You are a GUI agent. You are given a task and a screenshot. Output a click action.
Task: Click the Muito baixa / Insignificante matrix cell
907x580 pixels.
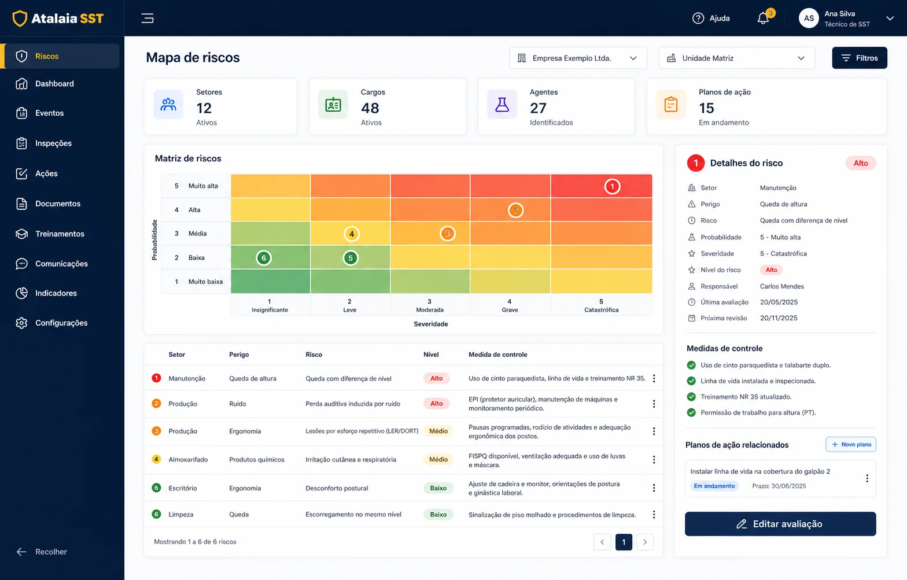271,282
